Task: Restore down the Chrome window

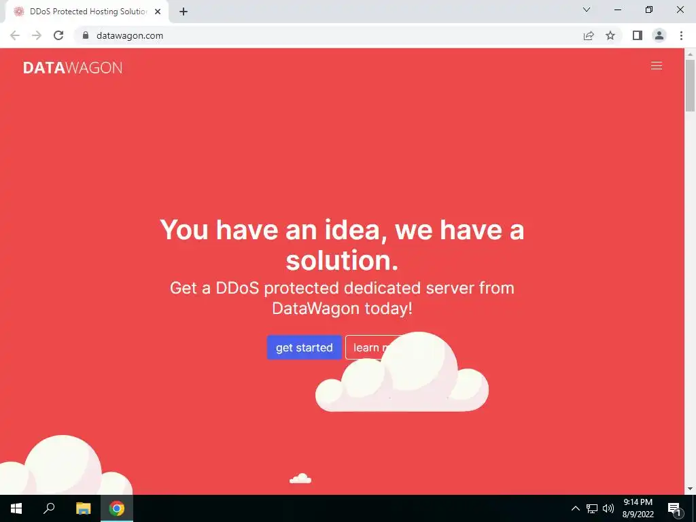Action: tap(649, 10)
